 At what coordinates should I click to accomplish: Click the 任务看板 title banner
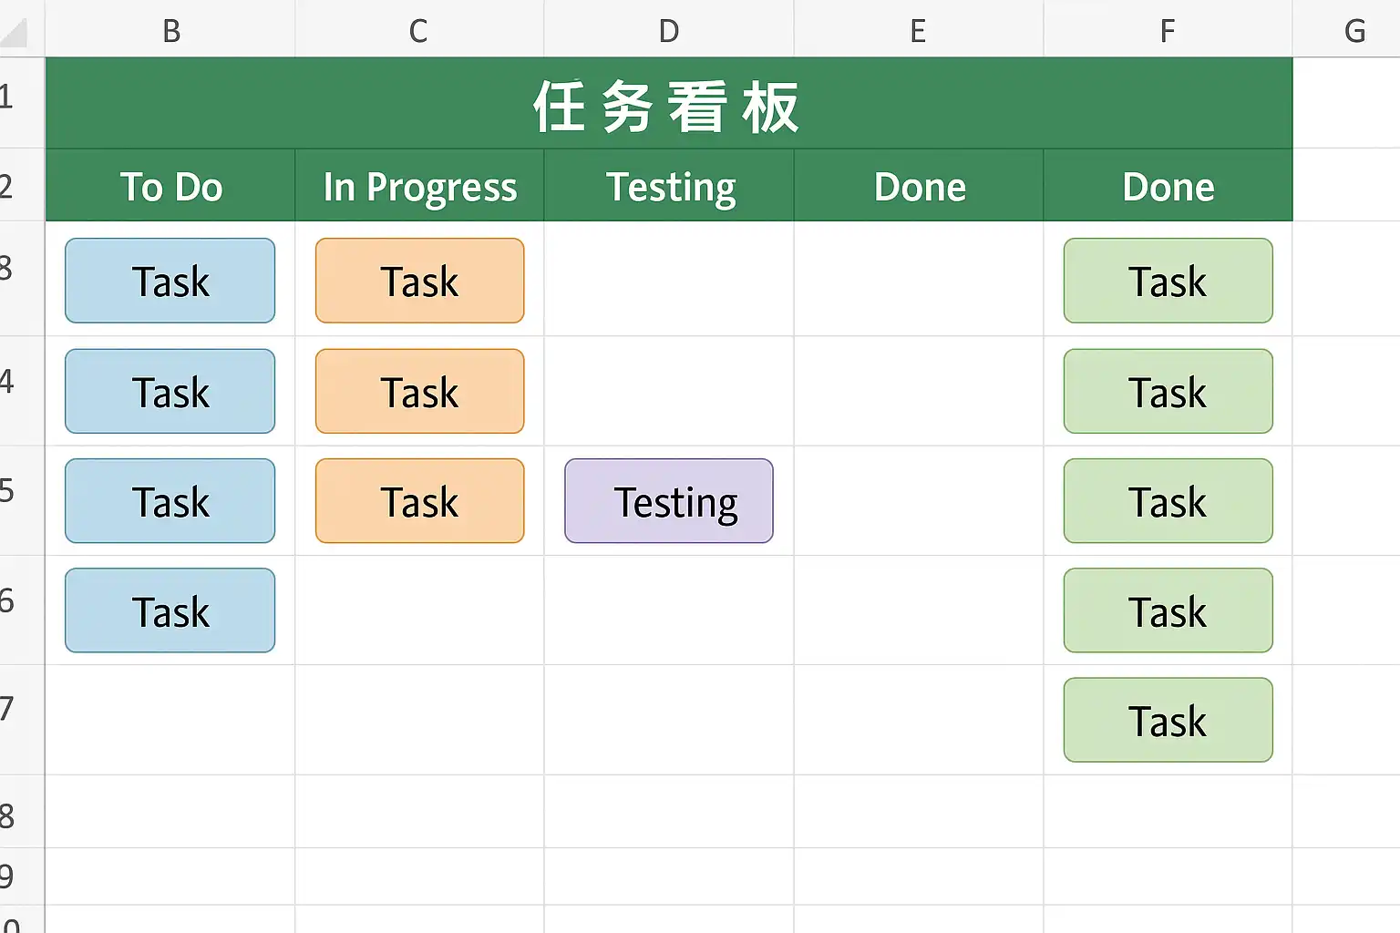point(668,106)
